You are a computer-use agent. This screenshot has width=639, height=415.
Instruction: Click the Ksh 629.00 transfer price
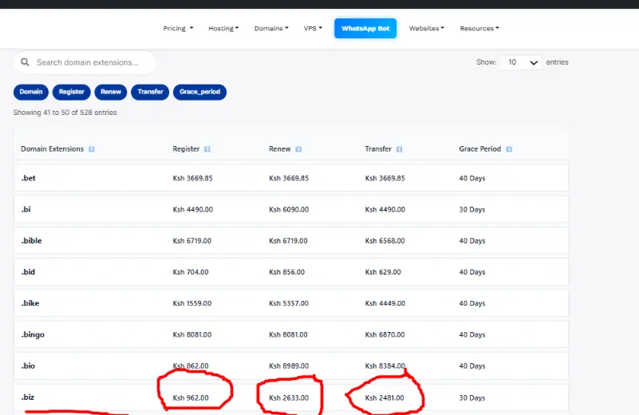tap(383, 272)
